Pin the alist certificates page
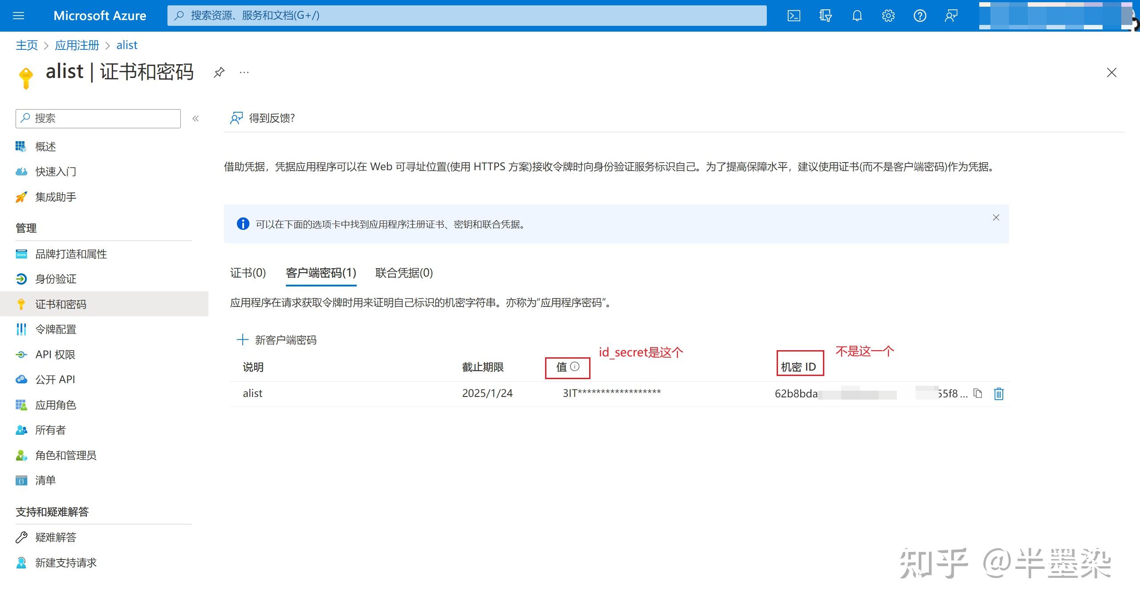Screen dimensions: 1140x609 pyautogui.click(x=219, y=72)
